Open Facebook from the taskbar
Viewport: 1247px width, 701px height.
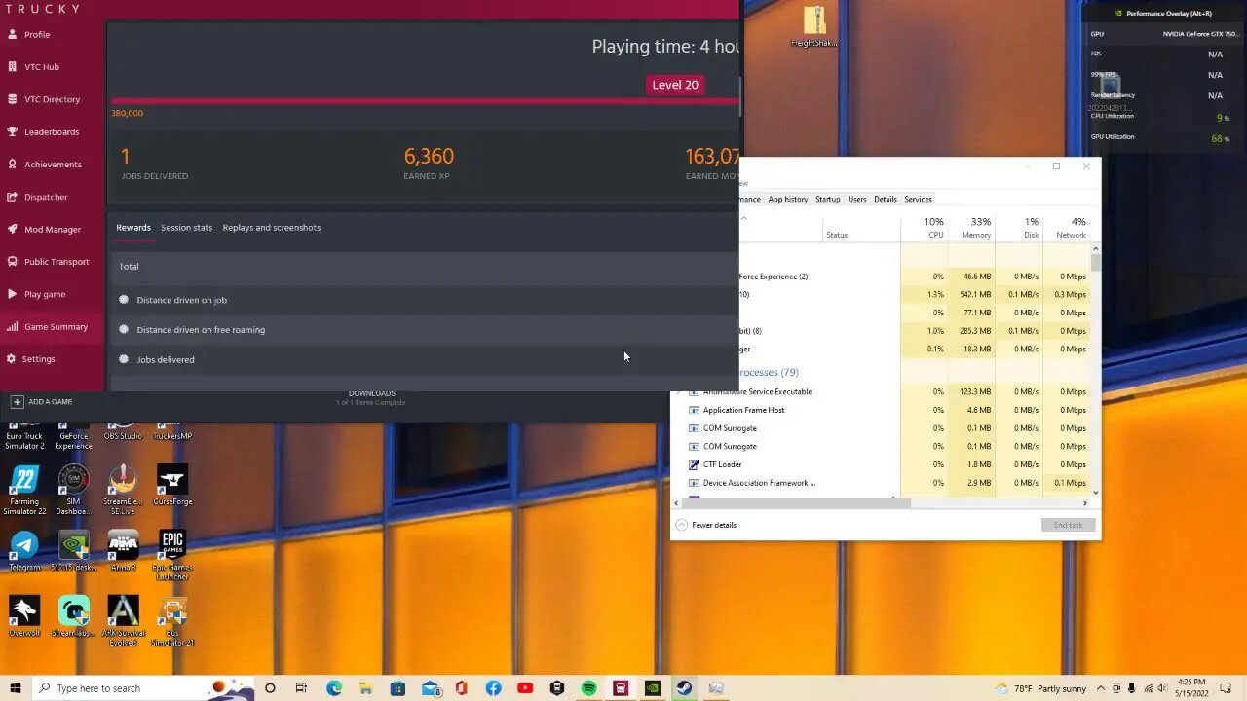(493, 688)
